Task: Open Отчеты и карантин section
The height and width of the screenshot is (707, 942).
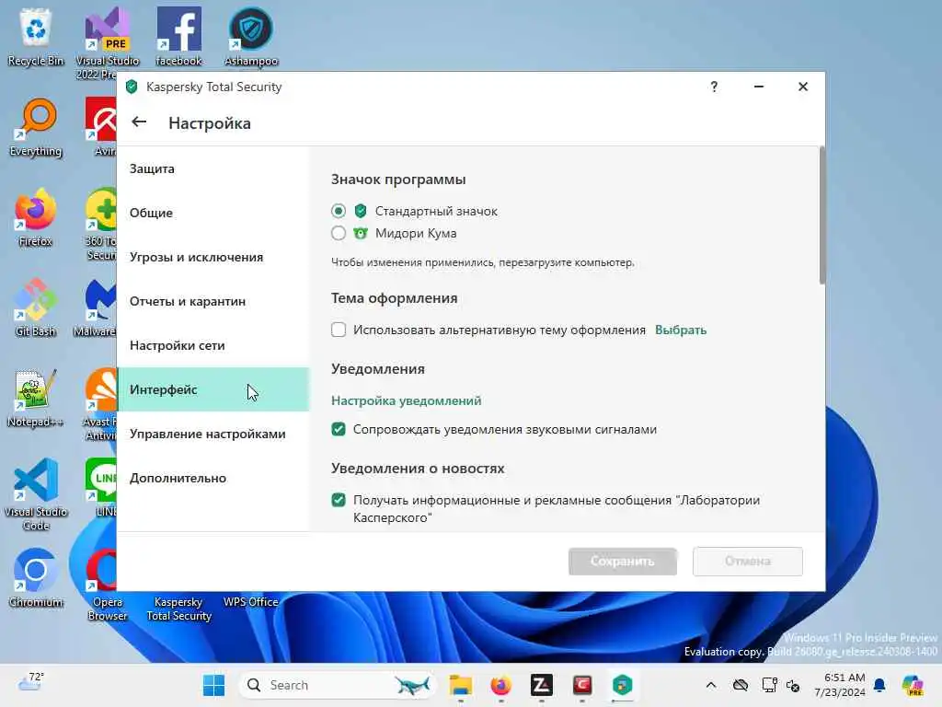Action: (213, 301)
